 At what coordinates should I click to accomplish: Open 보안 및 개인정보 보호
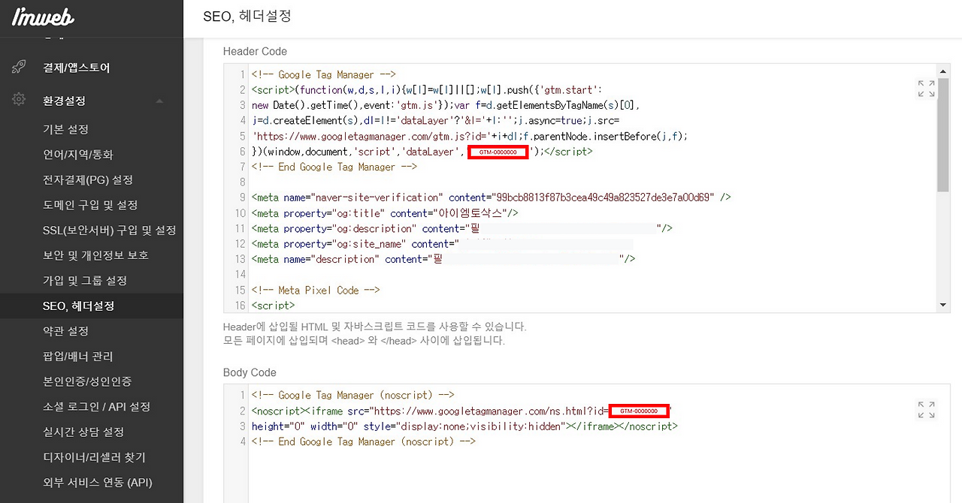click(95, 255)
